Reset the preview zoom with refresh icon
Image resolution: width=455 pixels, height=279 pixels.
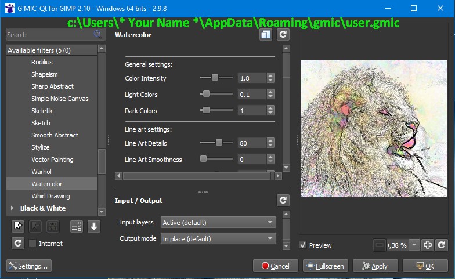(x=442, y=245)
